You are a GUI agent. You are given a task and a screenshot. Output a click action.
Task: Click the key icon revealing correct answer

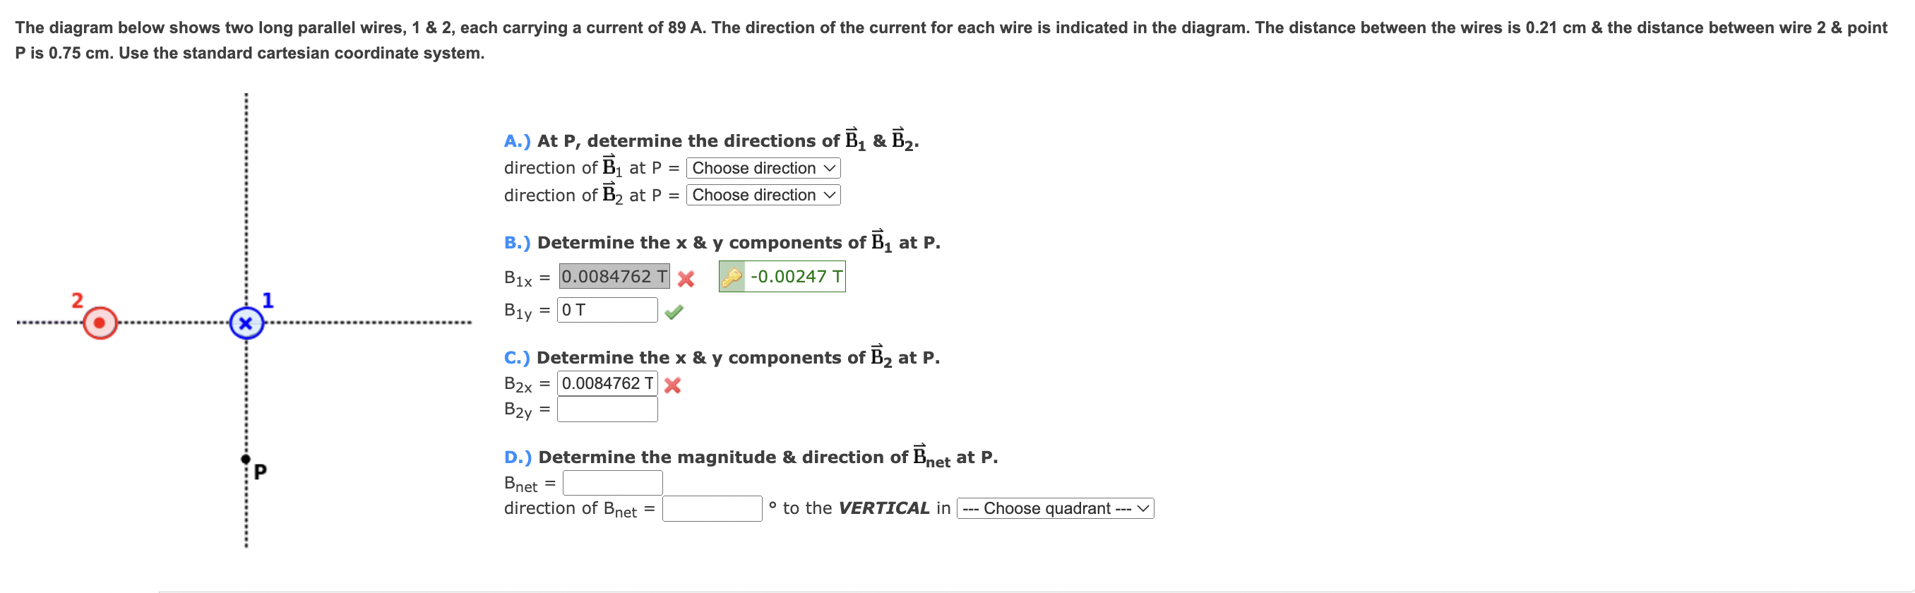pos(732,277)
